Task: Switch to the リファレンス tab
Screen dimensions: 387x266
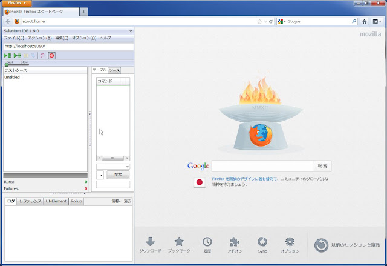Action: (30, 202)
